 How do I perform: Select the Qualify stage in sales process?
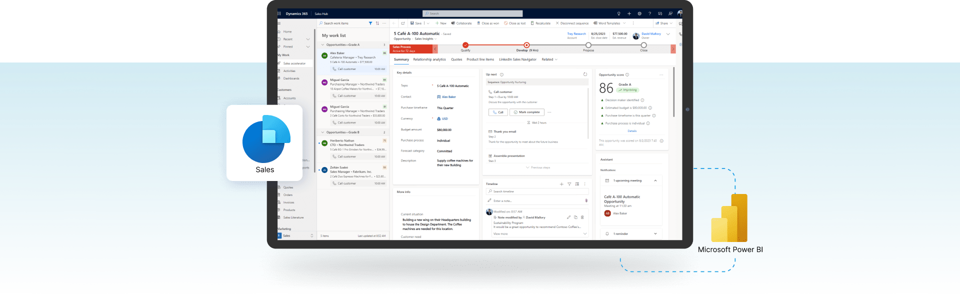click(x=465, y=45)
